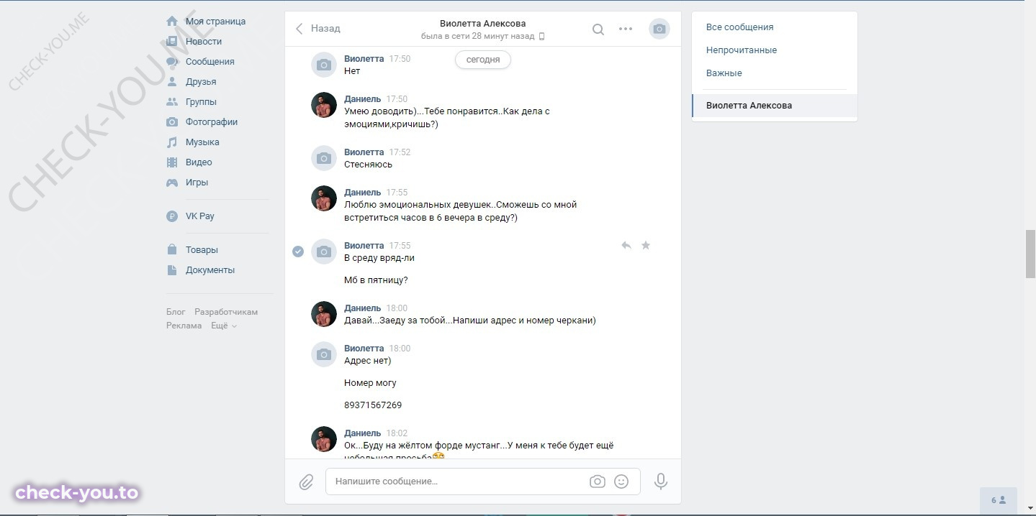Open Даниель's avatar on the 18:00 message
Viewport: 1036px width, 516px height.
coord(324,314)
